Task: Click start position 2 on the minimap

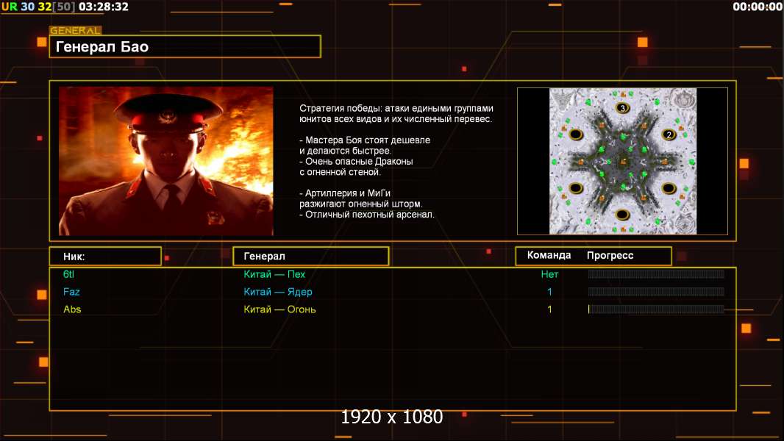Action: click(669, 135)
